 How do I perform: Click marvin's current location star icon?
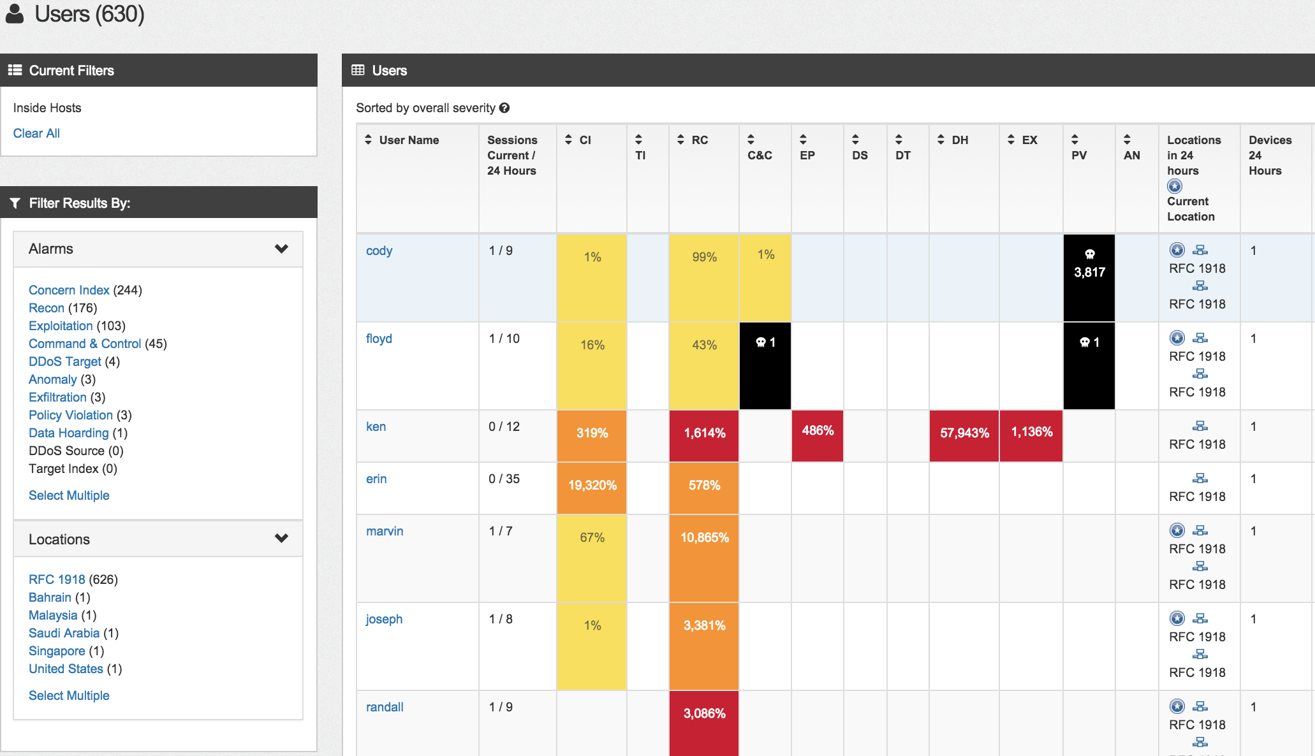click(1177, 530)
